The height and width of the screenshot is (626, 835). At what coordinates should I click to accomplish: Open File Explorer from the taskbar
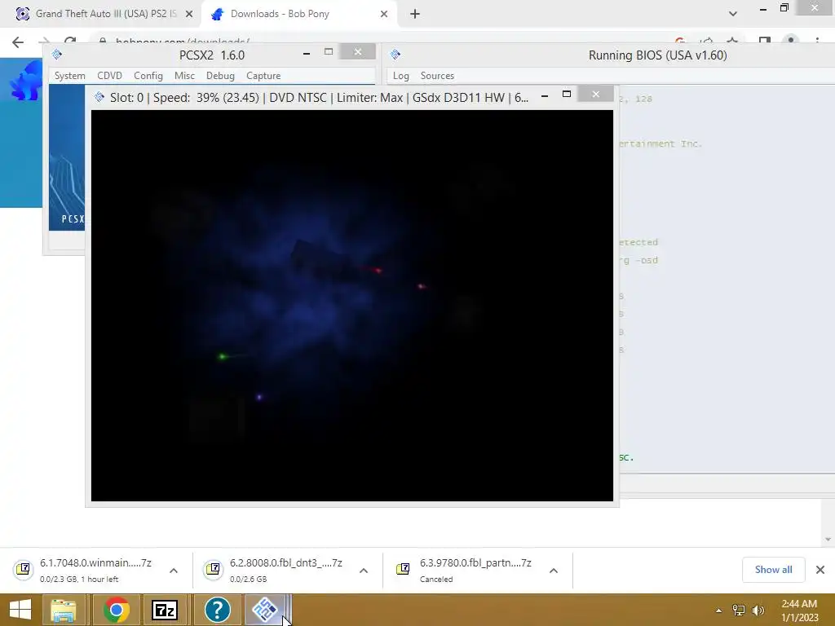point(64,610)
